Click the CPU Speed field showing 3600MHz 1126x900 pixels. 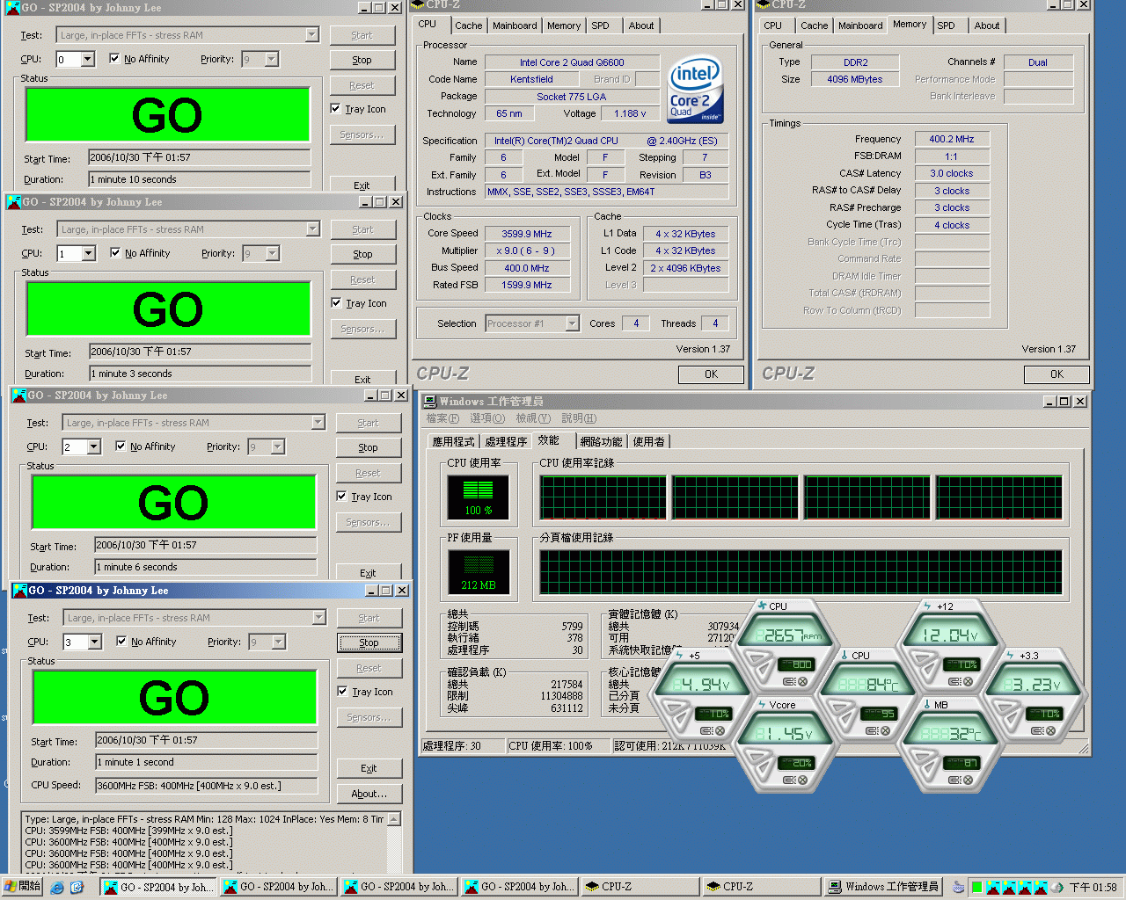coord(206,786)
